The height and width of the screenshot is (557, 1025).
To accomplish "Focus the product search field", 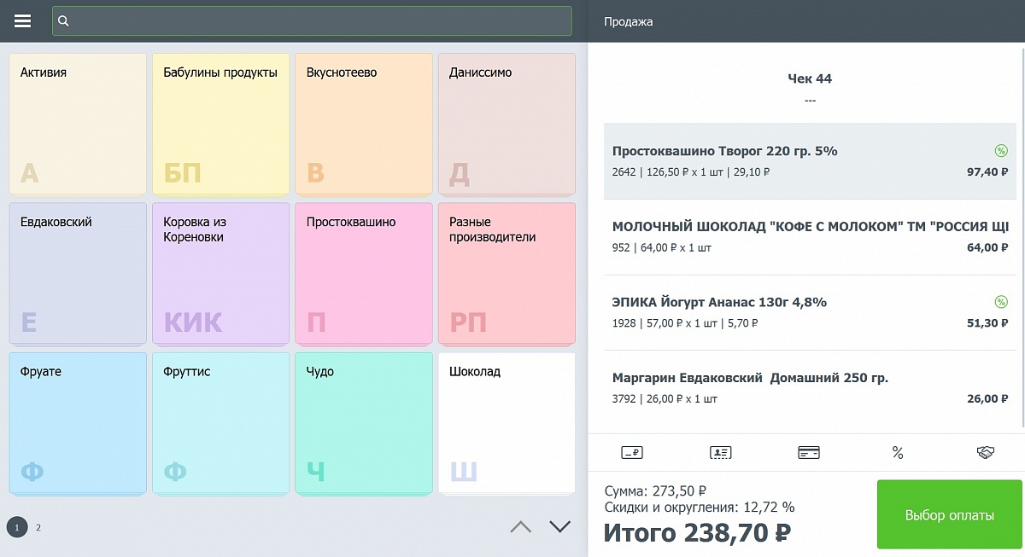I will 312,21.
